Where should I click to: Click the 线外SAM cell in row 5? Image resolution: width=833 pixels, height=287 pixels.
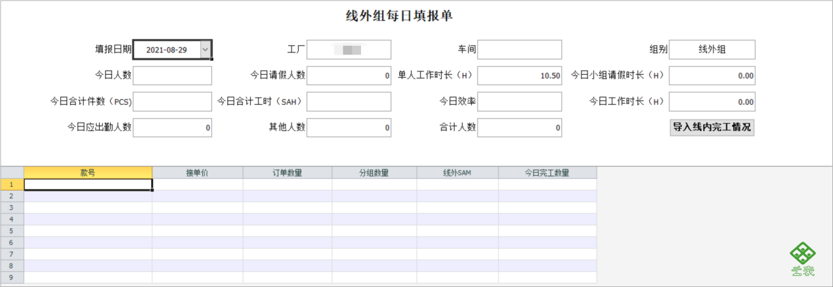(458, 231)
